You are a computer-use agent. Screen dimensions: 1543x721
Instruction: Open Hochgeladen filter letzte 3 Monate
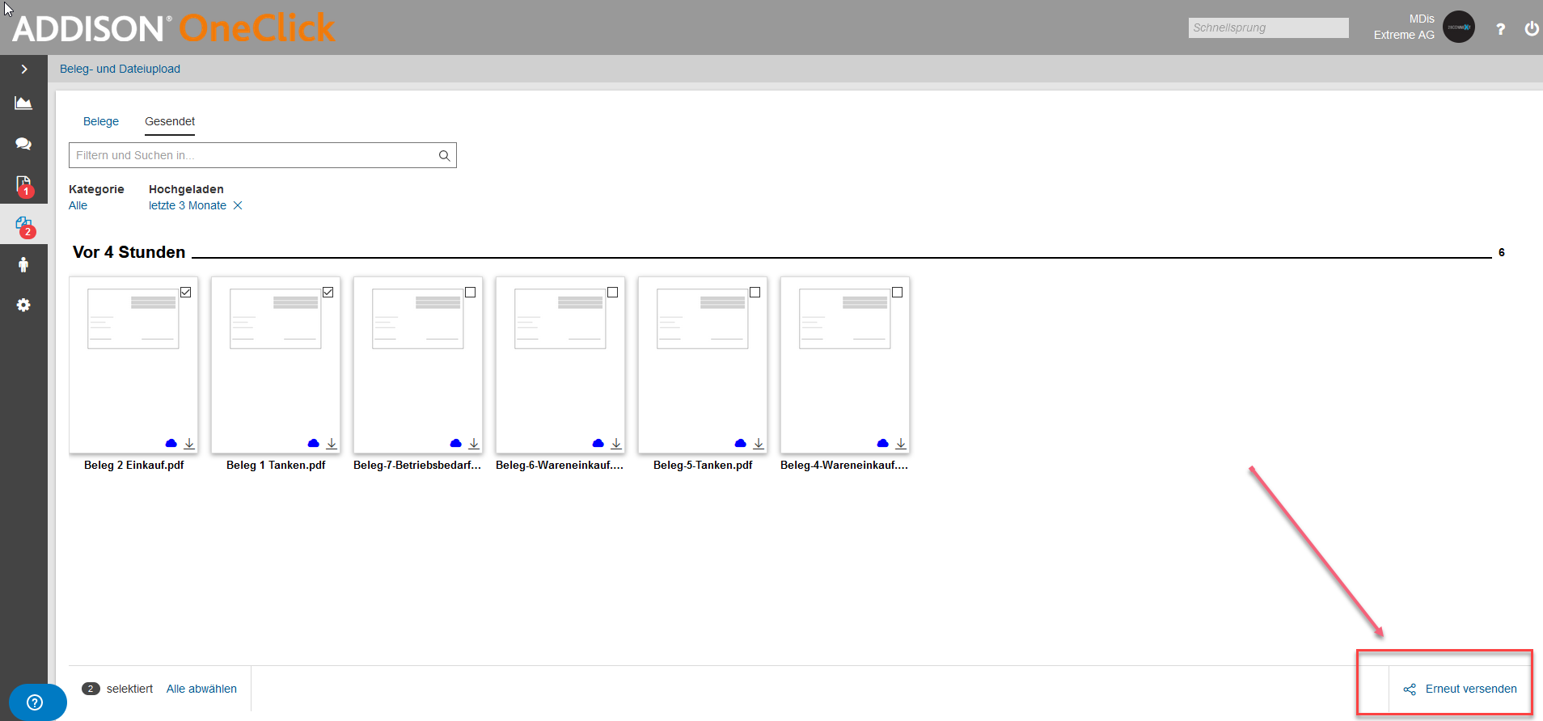pos(188,205)
